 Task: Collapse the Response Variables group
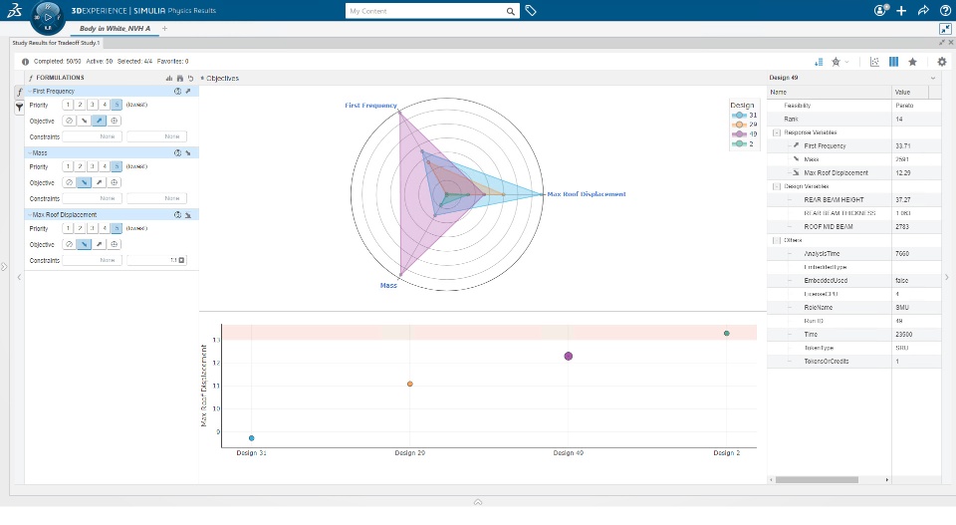click(777, 132)
